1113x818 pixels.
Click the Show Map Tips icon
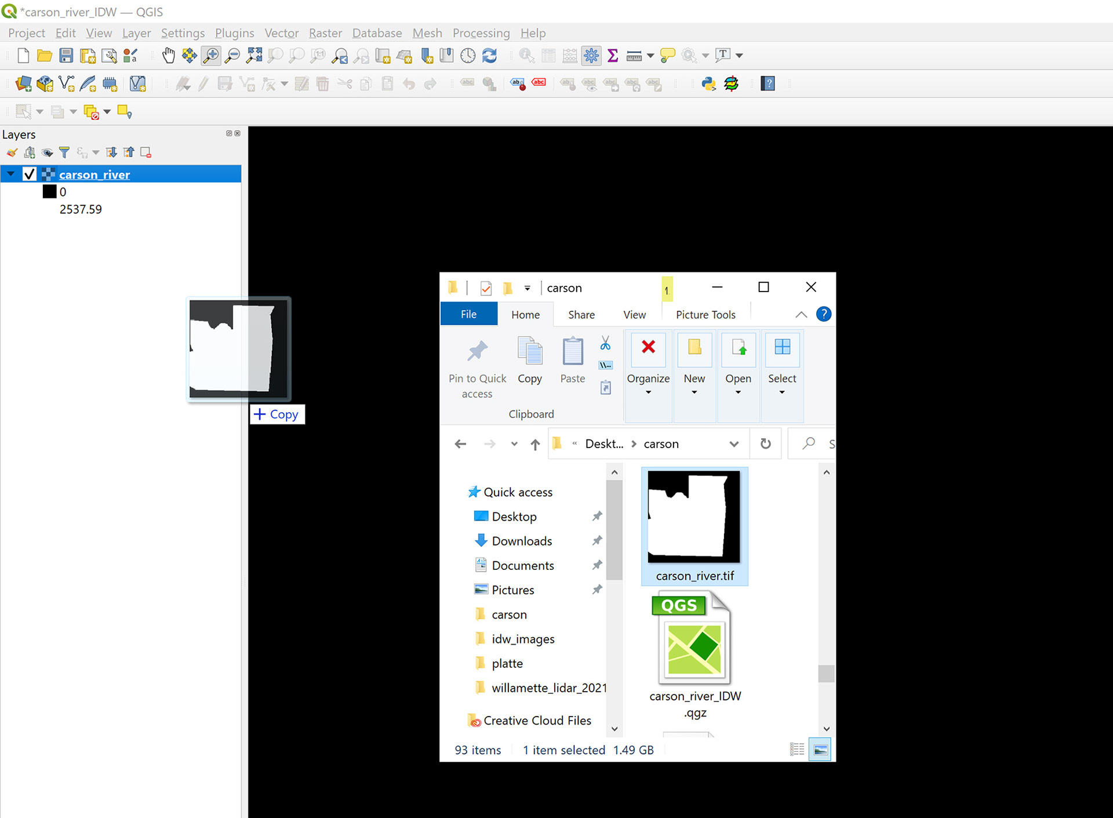click(x=668, y=55)
